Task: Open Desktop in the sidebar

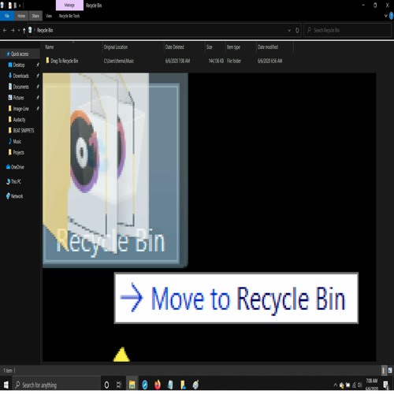Action: tap(19, 65)
